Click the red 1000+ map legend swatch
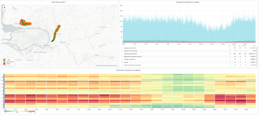Image resolution: width=259 pixels, height=115 pixels. coord(4,64)
